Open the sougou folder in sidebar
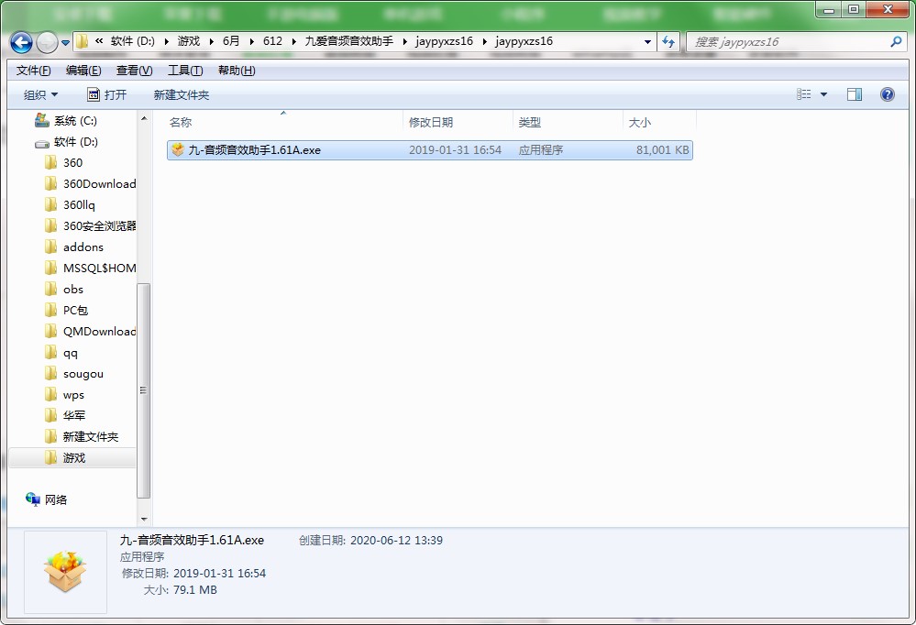The width and height of the screenshot is (916, 625). pos(74,374)
